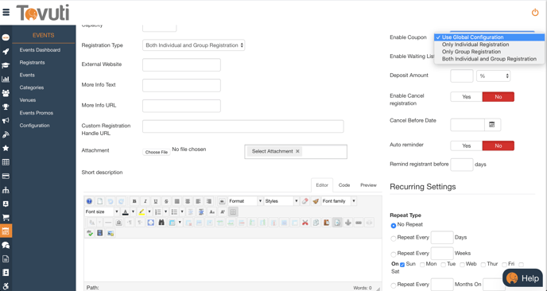Click the Italic editor button
This screenshot has width=547, height=291.
coord(145,201)
